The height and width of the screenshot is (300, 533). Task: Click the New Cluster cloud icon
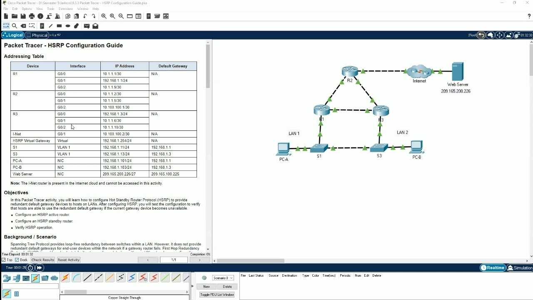[491, 35]
